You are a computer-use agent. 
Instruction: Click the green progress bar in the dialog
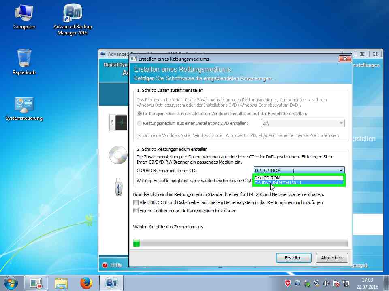241,243
